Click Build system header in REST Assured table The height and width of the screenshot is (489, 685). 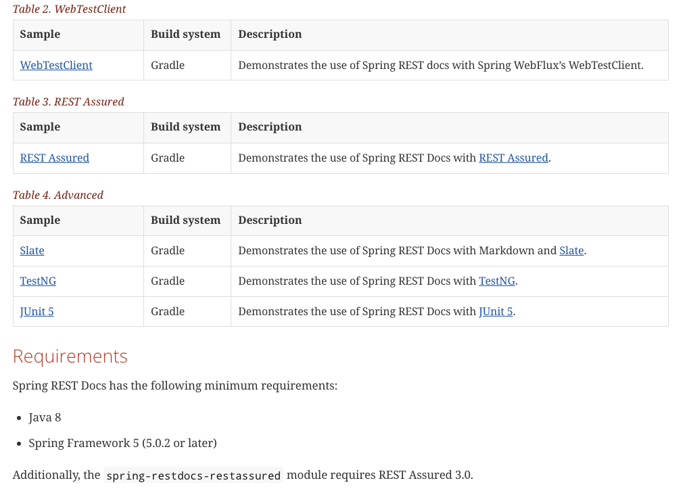click(x=186, y=126)
